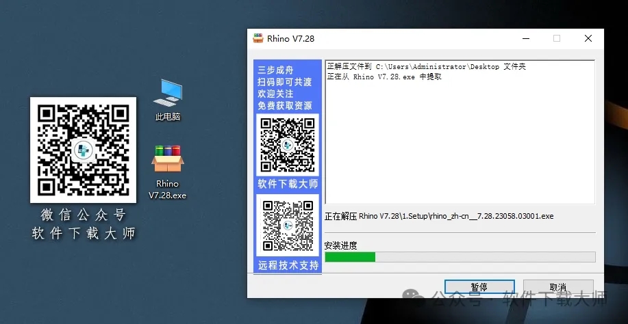628x324 pixels.
Task: Click the 三步成舟 sidebar text
Action: click(x=275, y=70)
